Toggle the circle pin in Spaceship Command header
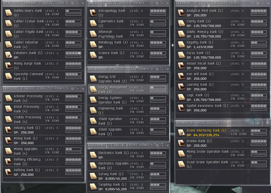The width and height of the screenshot is (271, 193). click(73, 3)
